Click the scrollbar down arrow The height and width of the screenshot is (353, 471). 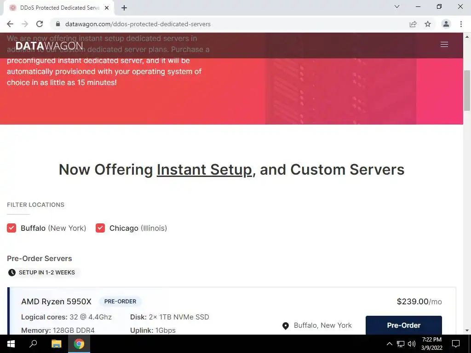(467, 330)
